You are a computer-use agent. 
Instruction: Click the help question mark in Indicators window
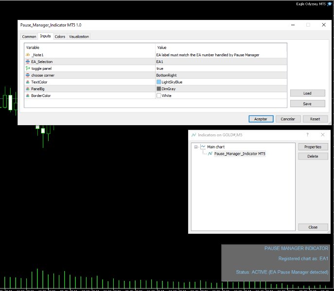click(x=307, y=134)
